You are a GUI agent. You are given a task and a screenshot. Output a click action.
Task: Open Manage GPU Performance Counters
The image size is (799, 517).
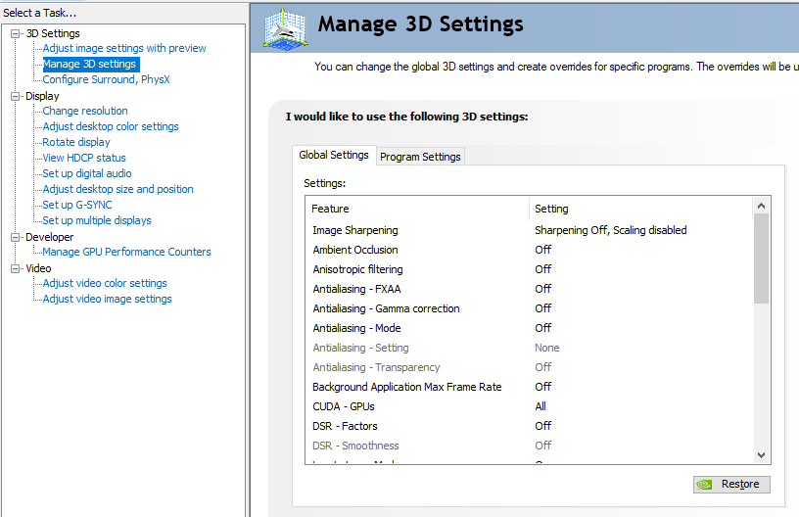(126, 252)
